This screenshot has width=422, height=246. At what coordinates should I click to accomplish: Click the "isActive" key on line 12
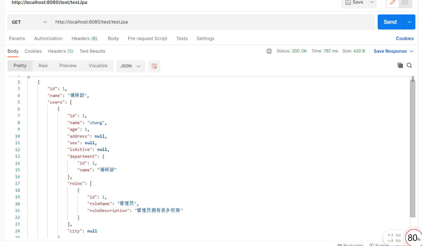(80, 150)
